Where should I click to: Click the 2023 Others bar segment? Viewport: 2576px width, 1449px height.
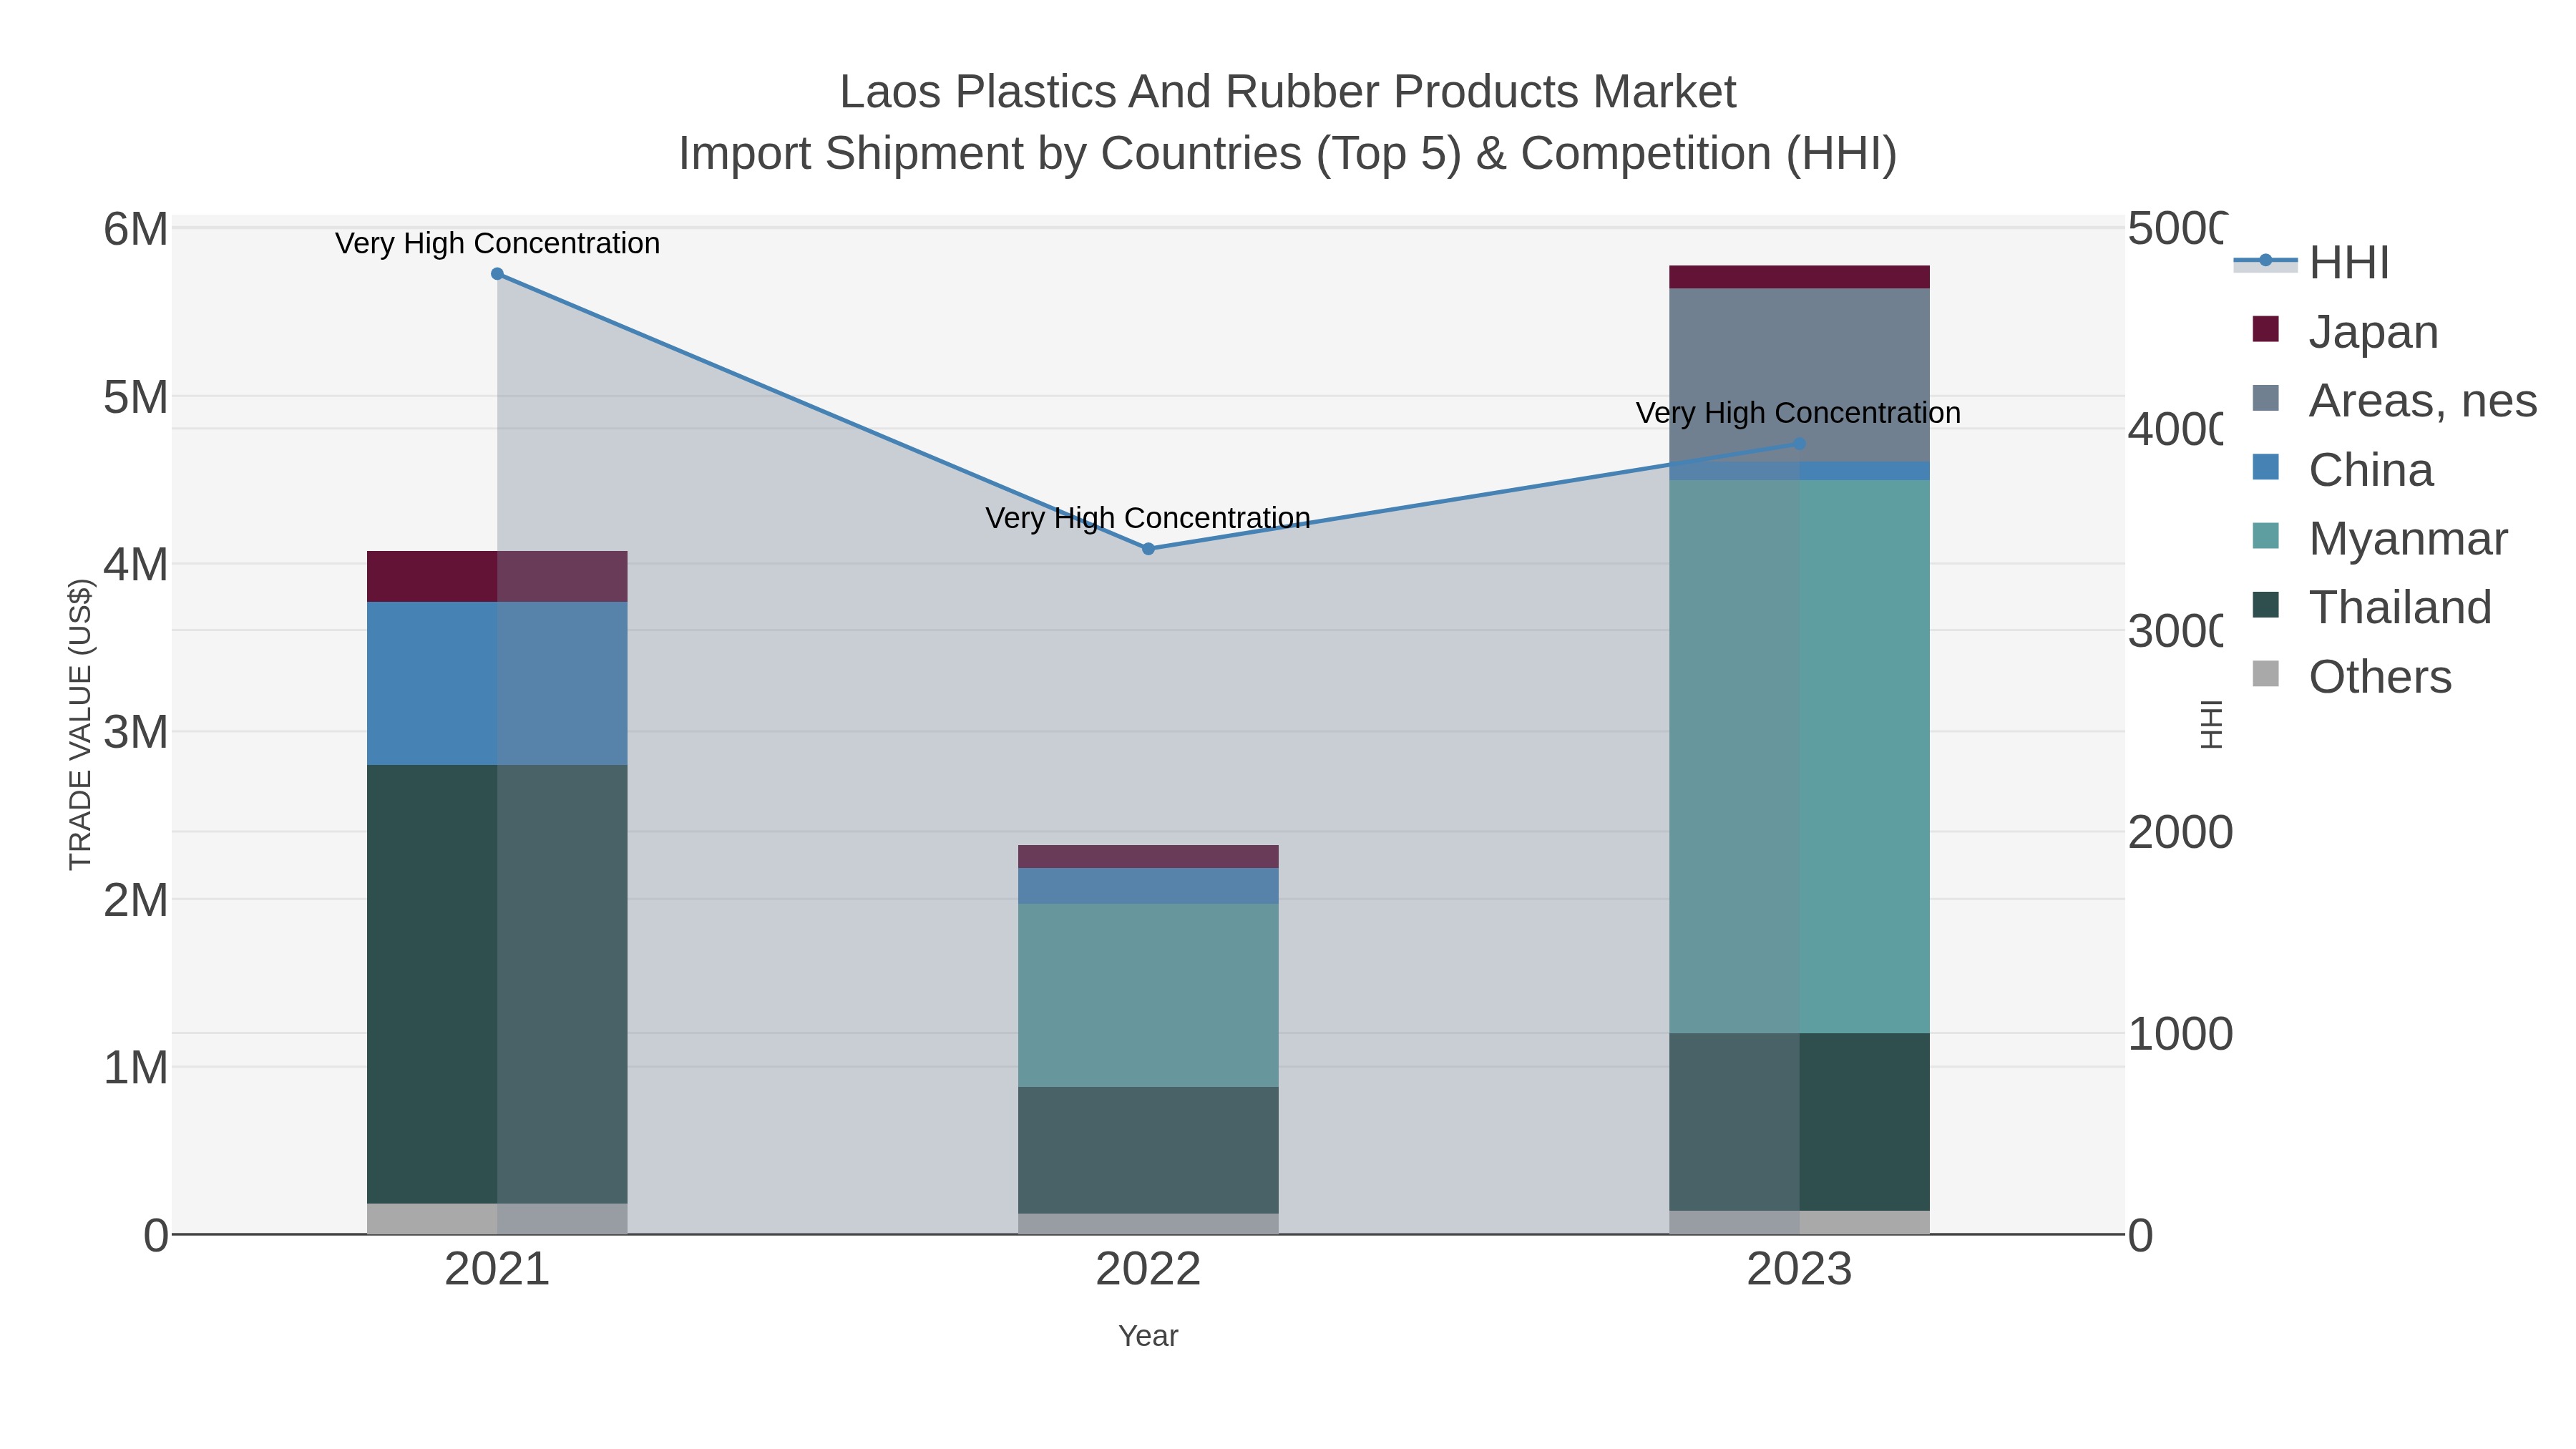pos(1799,1222)
